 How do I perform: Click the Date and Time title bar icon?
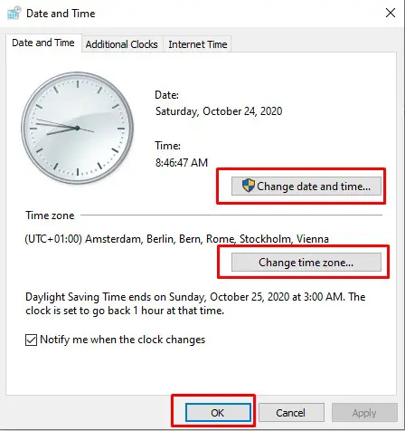coord(14,14)
